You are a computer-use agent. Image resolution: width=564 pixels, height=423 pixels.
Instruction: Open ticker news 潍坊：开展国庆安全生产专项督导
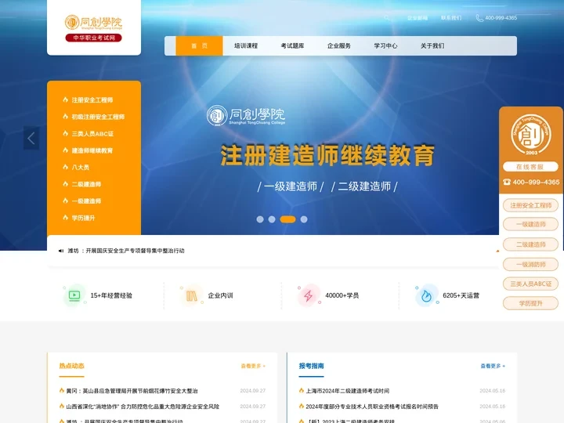point(126,251)
